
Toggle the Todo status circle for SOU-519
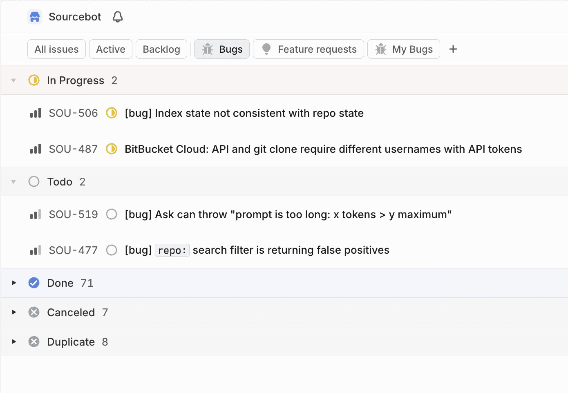tap(112, 214)
